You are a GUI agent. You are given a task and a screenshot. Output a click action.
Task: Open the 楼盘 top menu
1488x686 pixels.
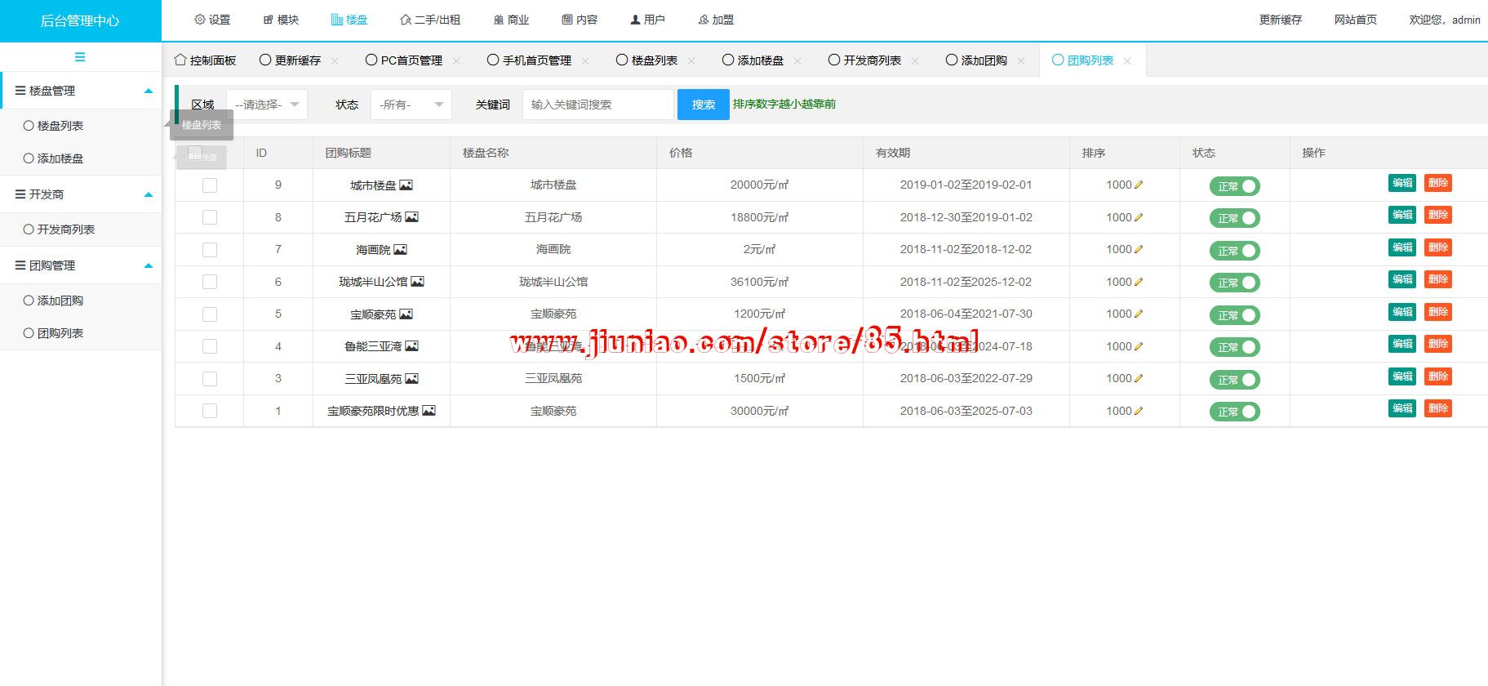pyautogui.click(x=349, y=20)
